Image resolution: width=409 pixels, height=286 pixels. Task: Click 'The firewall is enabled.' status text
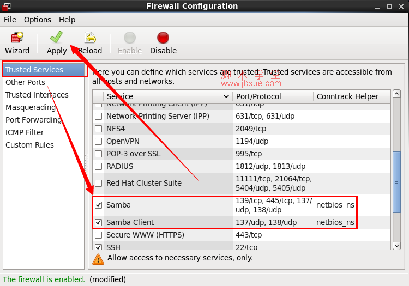point(44,279)
